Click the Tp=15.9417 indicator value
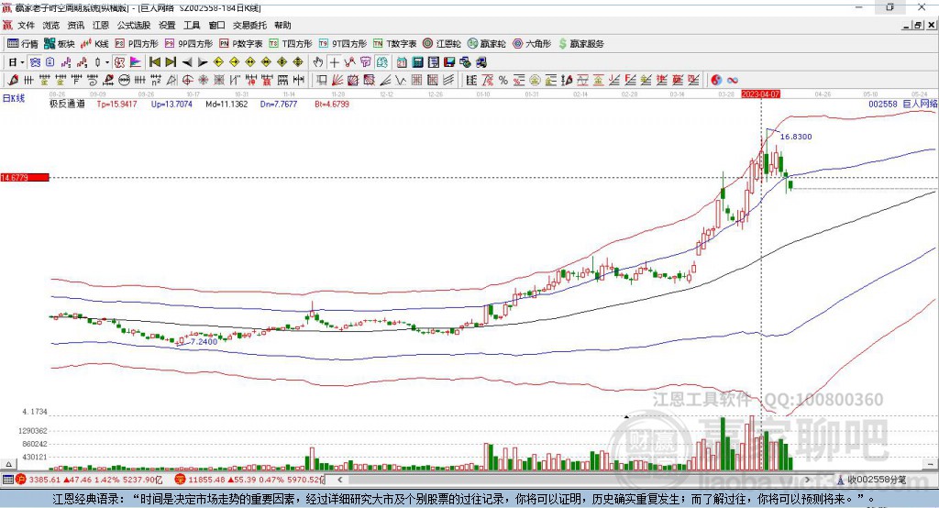The image size is (939, 508). click(x=116, y=104)
